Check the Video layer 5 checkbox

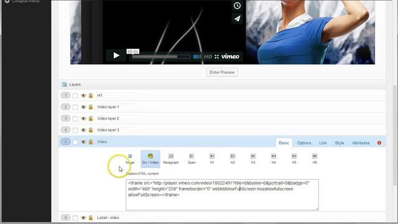click(75, 142)
